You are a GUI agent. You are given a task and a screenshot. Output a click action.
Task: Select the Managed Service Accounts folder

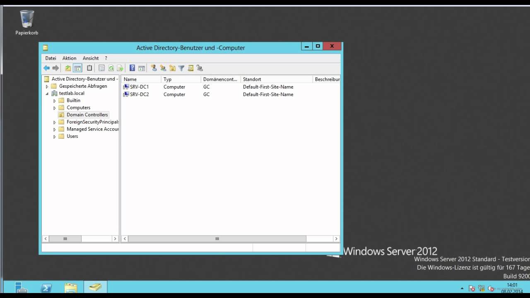pos(89,129)
